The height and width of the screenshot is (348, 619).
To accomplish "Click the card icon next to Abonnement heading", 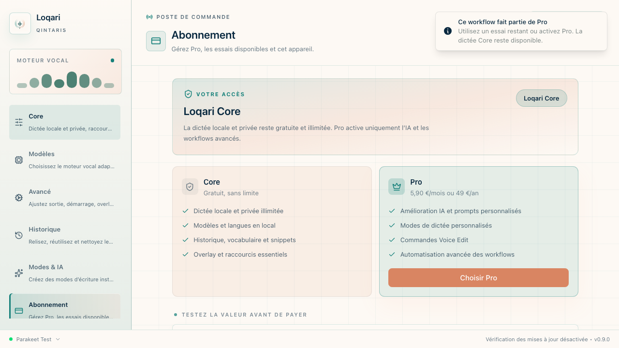I will point(156,41).
